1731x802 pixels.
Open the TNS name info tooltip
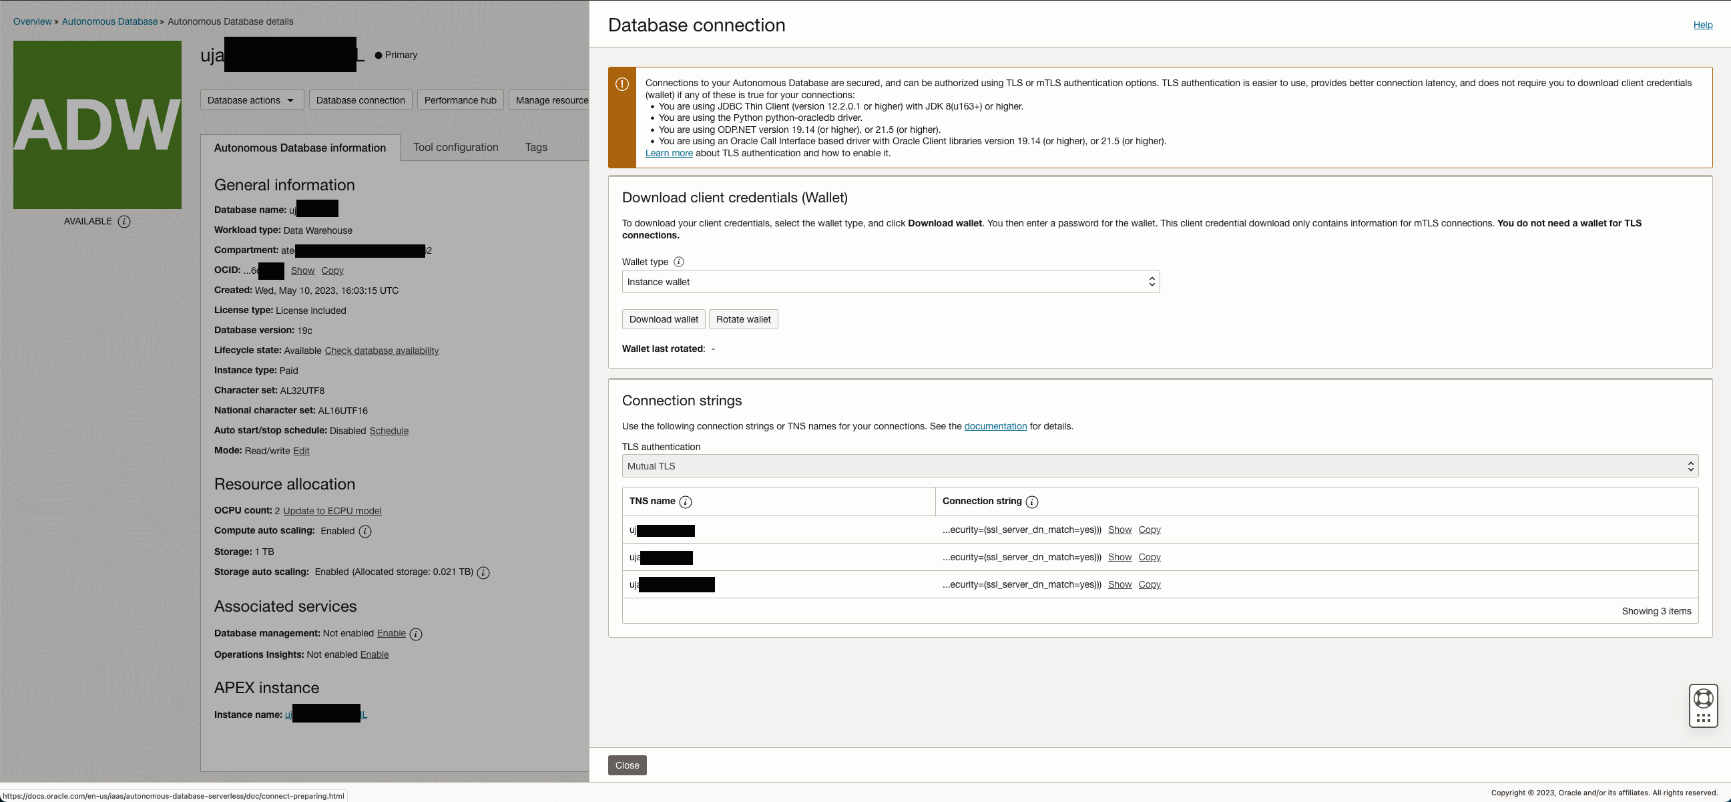(x=686, y=502)
